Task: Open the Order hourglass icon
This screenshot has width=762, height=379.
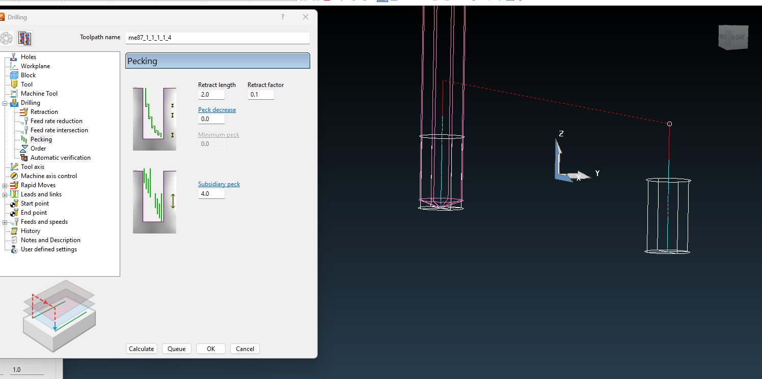Action: pyautogui.click(x=23, y=149)
